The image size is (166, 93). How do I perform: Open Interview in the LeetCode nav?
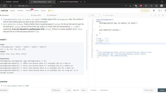point(29,11)
